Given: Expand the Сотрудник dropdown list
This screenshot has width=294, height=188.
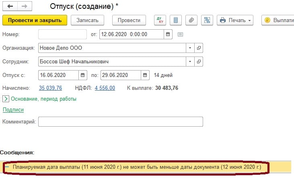Looking at the screenshot, I should click(x=189, y=62).
